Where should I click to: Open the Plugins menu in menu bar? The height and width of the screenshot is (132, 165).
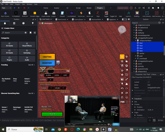(17, 4)
